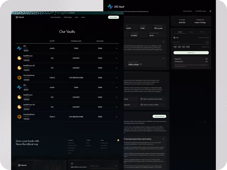Click the nawa logo in the footer card
The image size is (227, 170).
22,165
